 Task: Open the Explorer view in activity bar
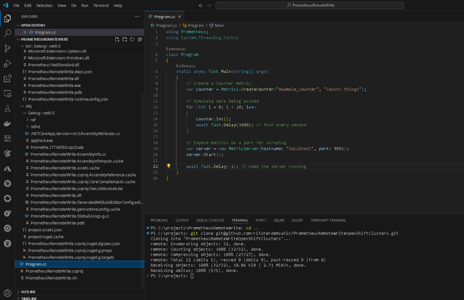pyautogui.click(x=7, y=18)
